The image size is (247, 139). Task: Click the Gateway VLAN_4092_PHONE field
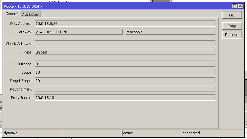79,32
